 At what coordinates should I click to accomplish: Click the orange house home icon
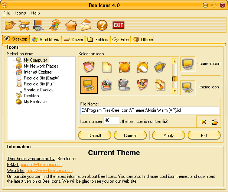coord(71,25)
